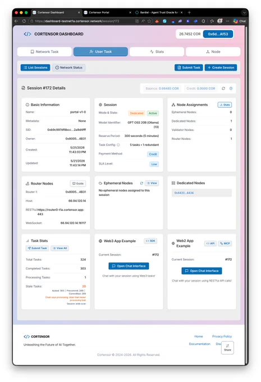The image size is (261, 382).
Task: Click the help icon beside session refresh
Action: click(231, 88)
